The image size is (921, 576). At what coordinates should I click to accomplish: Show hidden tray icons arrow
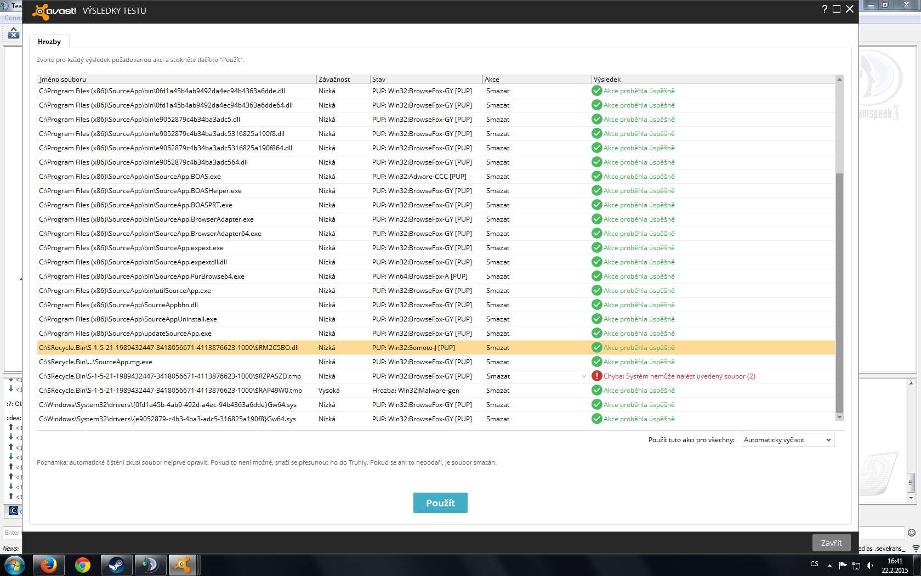[829, 566]
